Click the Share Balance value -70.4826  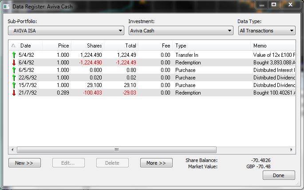(261, 160)
